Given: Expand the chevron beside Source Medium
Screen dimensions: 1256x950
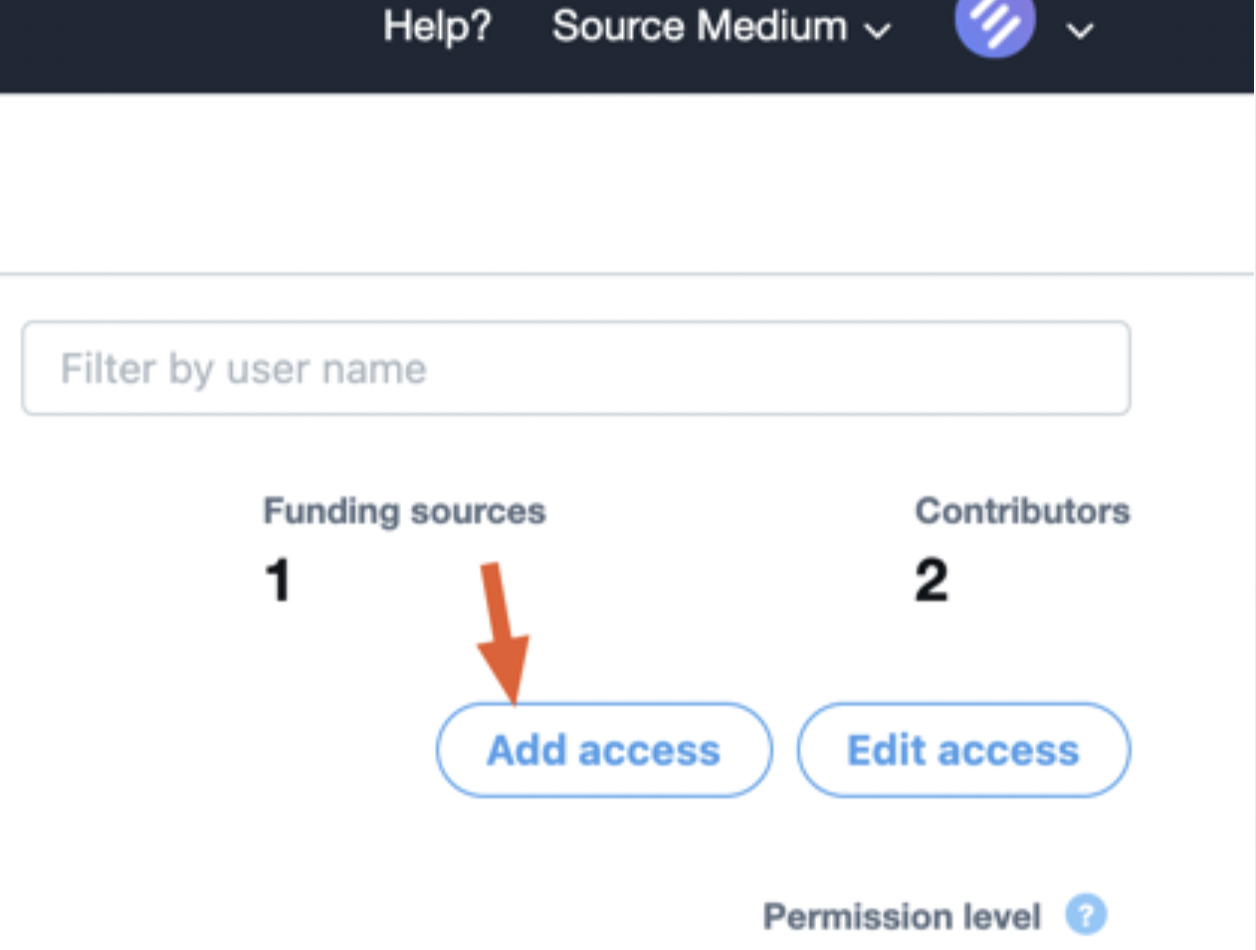Looking at the screenshot, I should coord(877,31).
